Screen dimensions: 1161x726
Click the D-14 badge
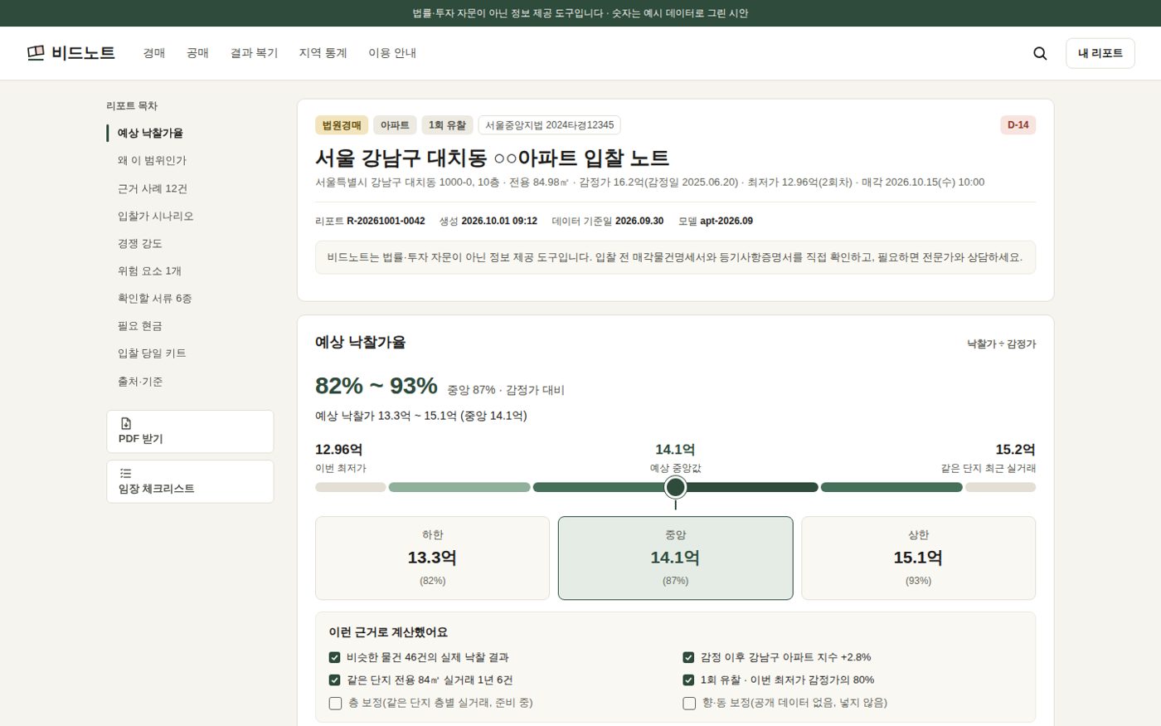click(1018, 125)
